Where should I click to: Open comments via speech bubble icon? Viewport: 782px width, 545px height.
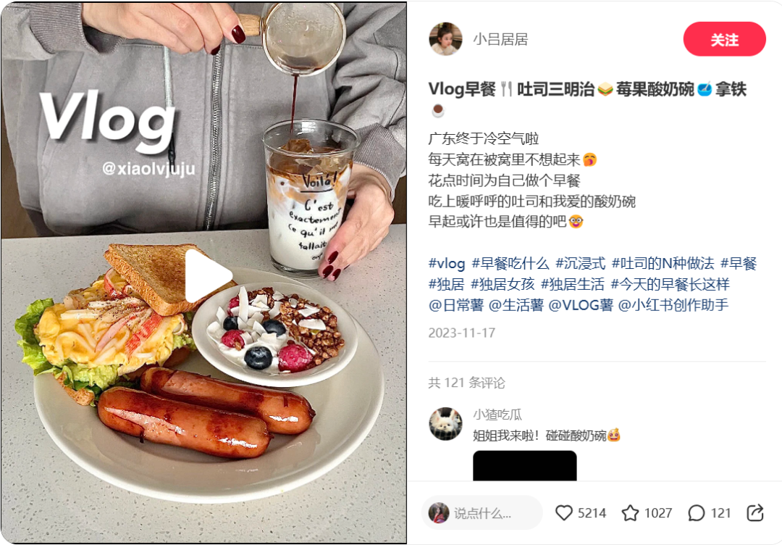point(697,512)
